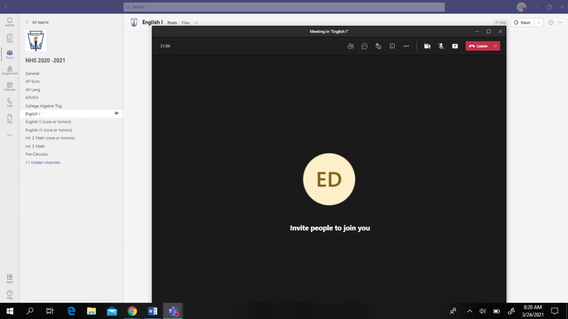This screenshot has width=568, height=319.
Task: Open Assignments from the left rail
Action: [10, 71]
